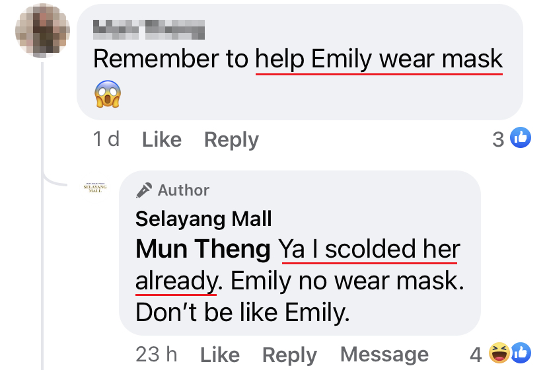
Task: Click the laughing emoji reaction on Selayang Mall reply
Action: (x=499, y=353)
